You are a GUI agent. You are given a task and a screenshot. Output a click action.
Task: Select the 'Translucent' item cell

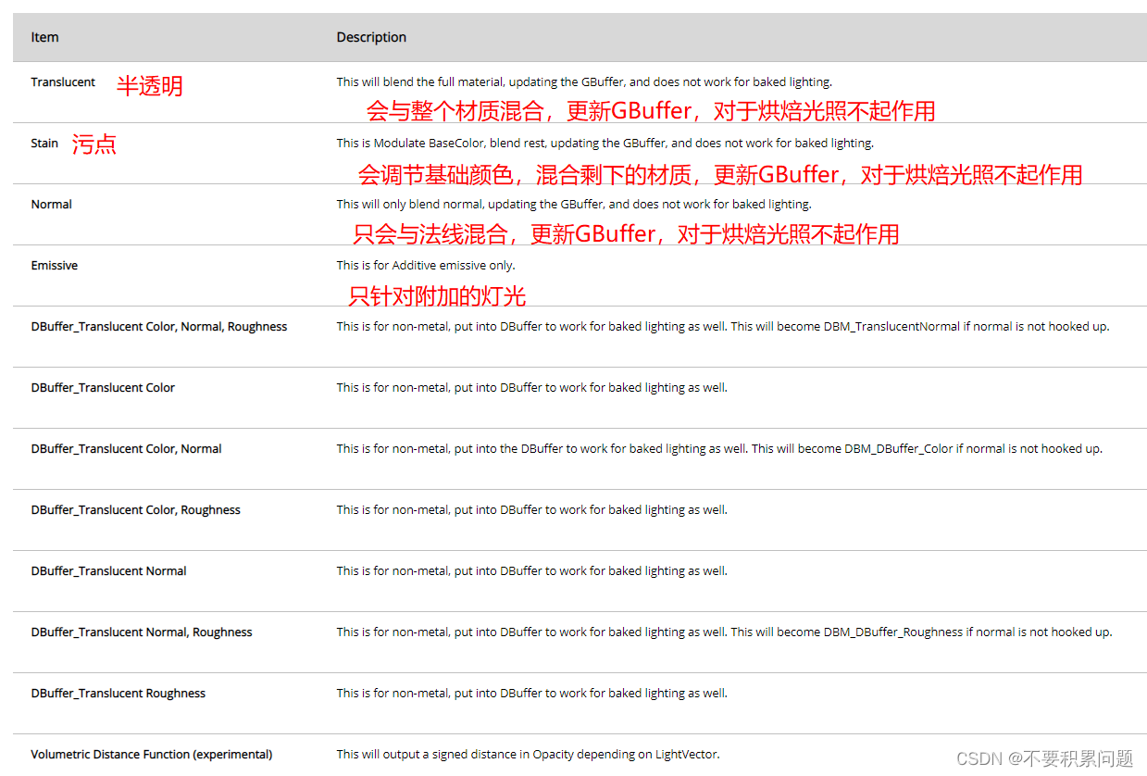point(63,82)
